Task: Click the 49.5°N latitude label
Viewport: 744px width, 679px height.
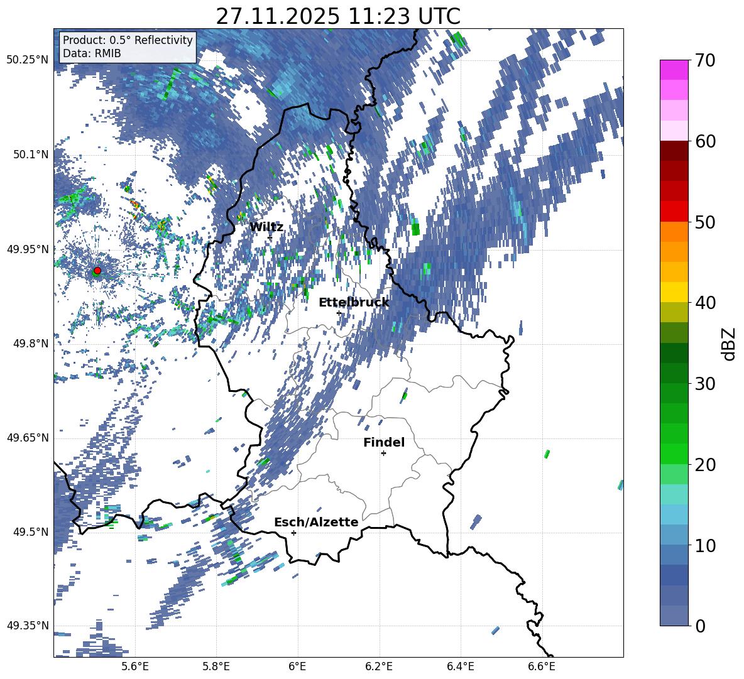Action: pyautogui.click(x=30, y=532)
